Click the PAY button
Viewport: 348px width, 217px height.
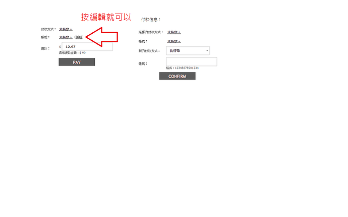coord(77,62)
